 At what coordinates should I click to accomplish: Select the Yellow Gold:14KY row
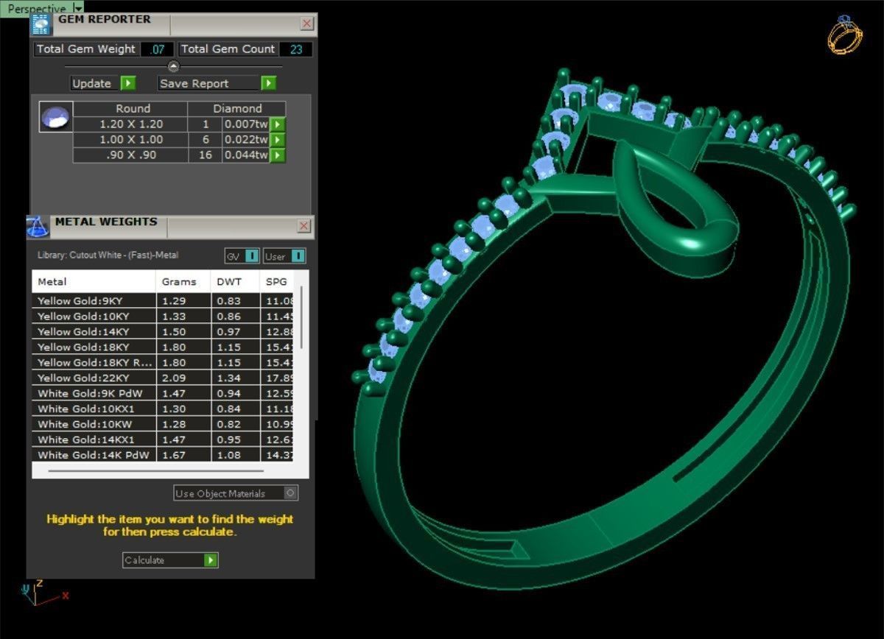click(163, 332)
